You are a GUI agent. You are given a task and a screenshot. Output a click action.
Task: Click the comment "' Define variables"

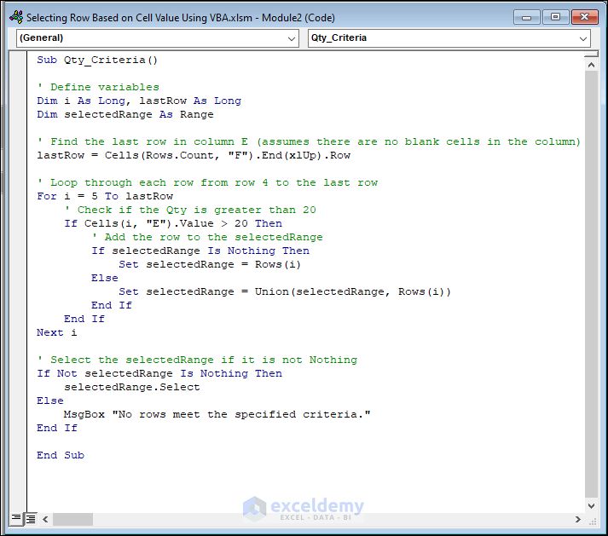click(x=98, y=87)
